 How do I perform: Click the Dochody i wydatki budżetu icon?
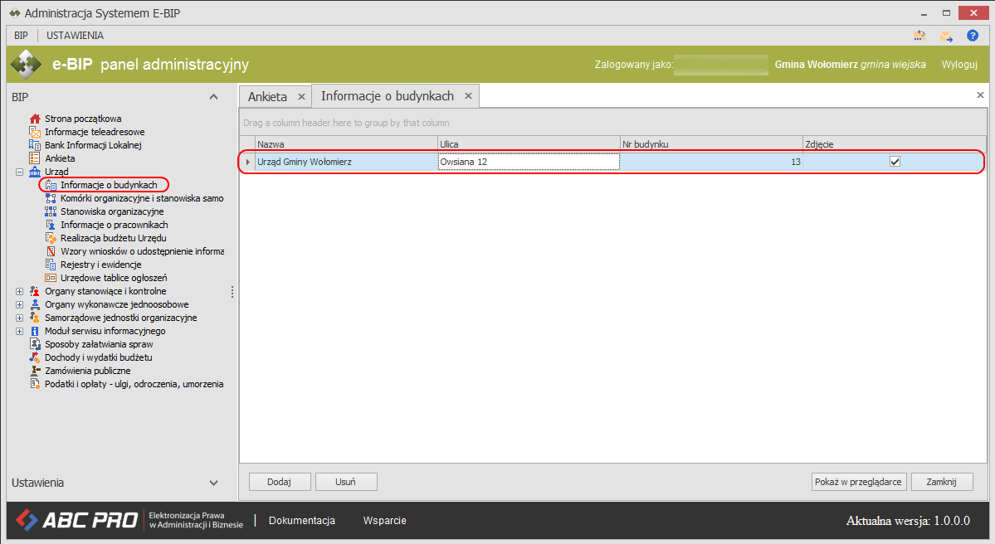[35, 357]
